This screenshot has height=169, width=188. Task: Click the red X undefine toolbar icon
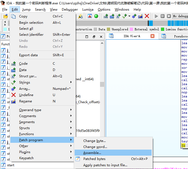coord(147,16)
